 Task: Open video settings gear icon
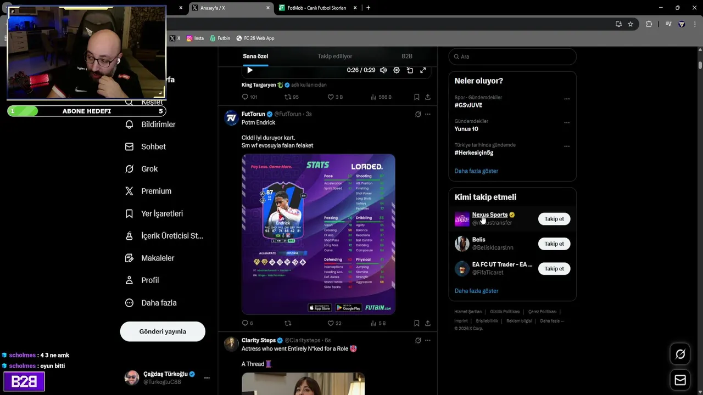[x=397, y=70]
